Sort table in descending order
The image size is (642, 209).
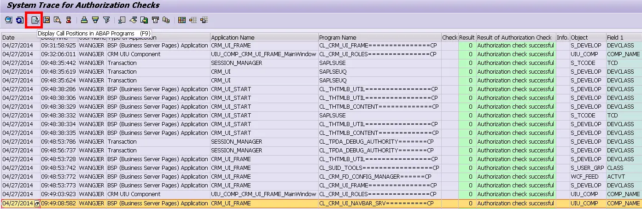pos(95,20)
